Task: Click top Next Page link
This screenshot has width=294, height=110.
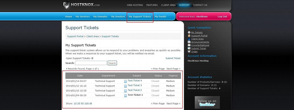Action: click(x=174, y=69)
